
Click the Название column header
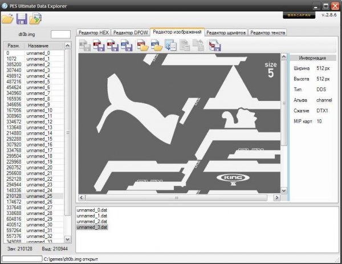(44, 46)
